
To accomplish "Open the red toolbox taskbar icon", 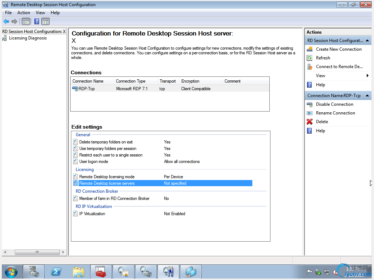I will click(101, 272).
